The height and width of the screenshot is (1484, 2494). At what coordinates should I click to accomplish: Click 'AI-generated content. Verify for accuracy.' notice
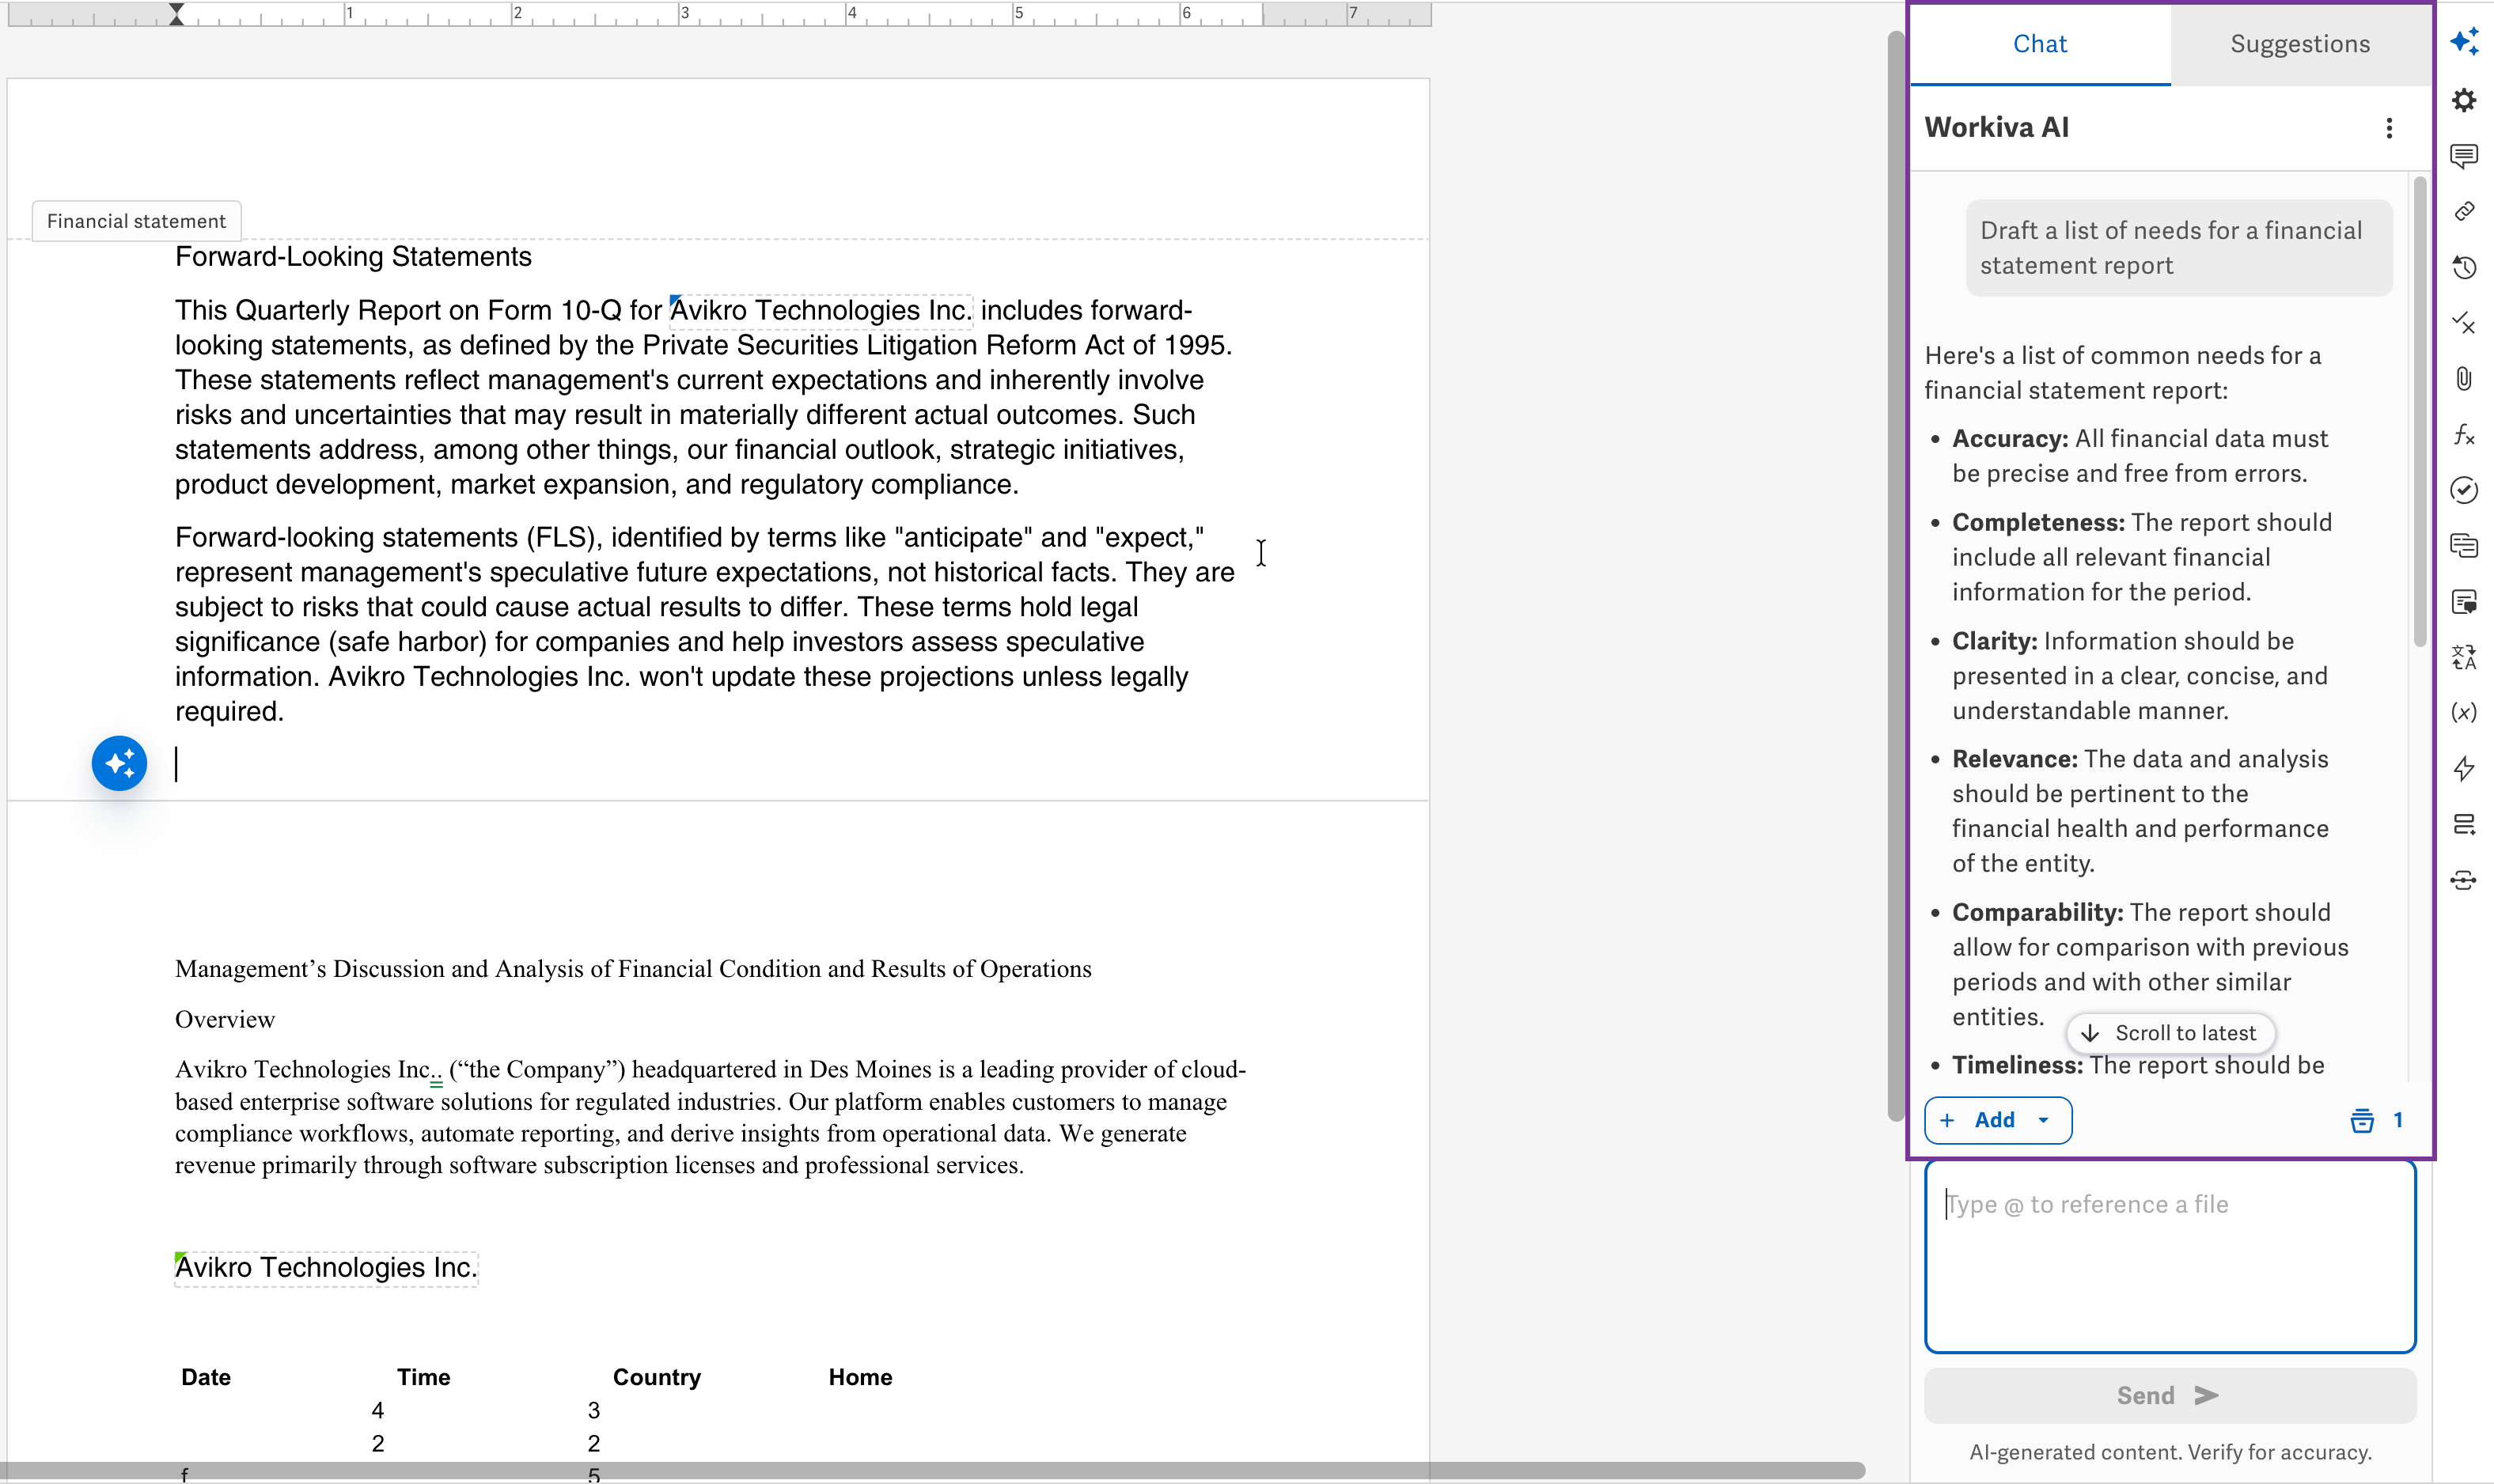(x=2170, y=1452)
